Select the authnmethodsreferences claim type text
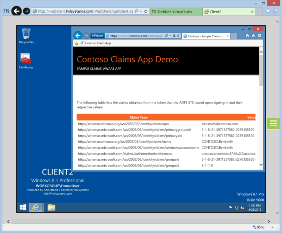 [125, 154]
